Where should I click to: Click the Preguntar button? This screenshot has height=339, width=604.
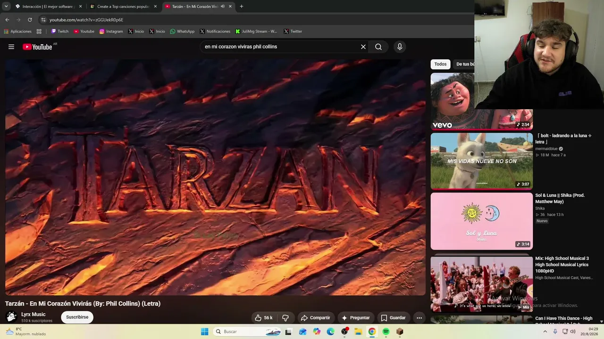355,318
